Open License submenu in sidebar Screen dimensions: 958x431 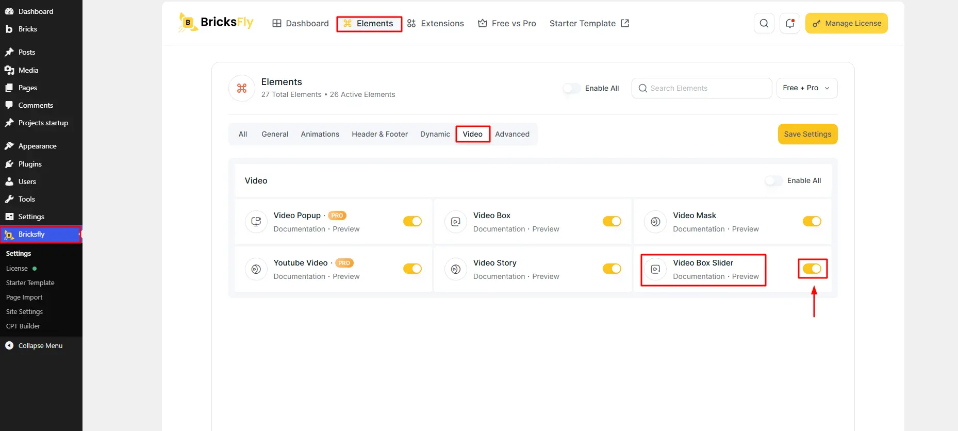point(17,269)
